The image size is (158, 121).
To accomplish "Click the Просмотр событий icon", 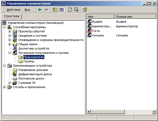I will click(15, 31).
